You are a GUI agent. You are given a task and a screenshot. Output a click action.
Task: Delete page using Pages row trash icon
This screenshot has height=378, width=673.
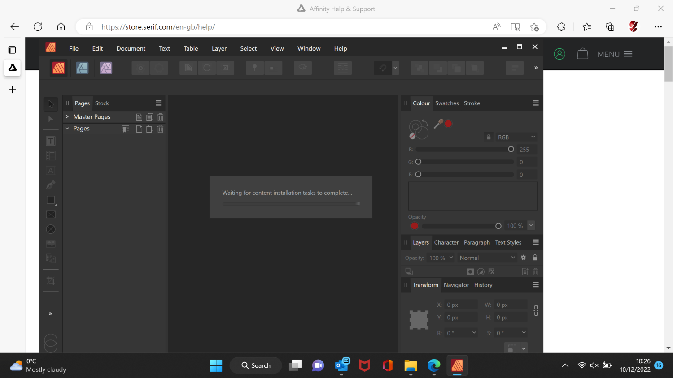(x=160, y=129)
